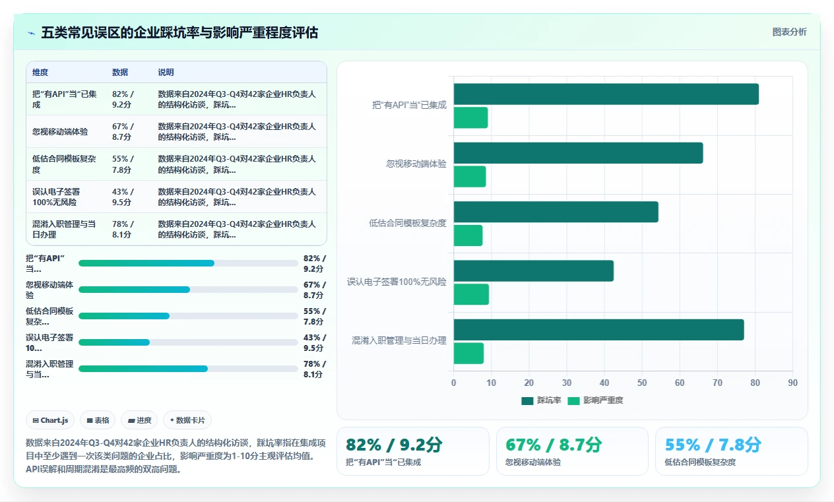834x502 pixels.
Task: Click chart axis label 混淆入职管理与当日办理
Action: tap(399, 340)
